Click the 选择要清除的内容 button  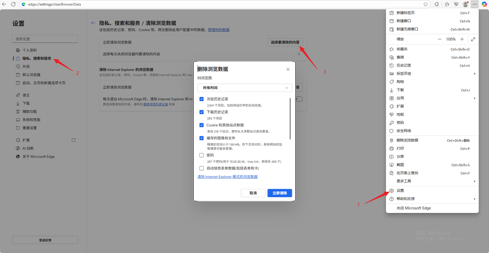click(285, 42)
